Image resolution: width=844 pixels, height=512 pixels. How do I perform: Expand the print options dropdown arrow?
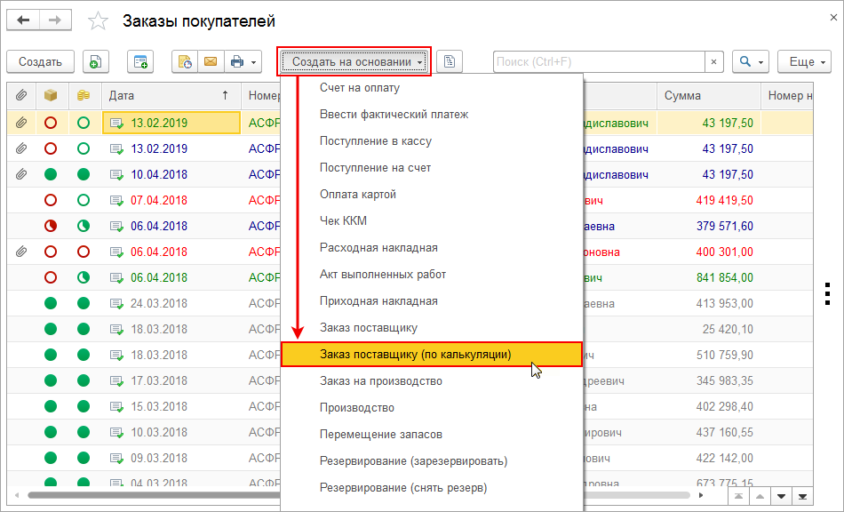(253, 62)
